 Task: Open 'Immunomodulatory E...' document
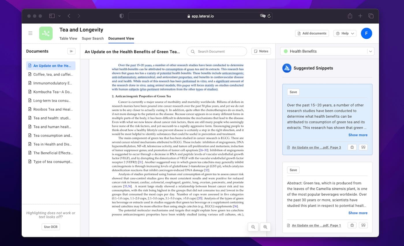(x=51, y=83)
